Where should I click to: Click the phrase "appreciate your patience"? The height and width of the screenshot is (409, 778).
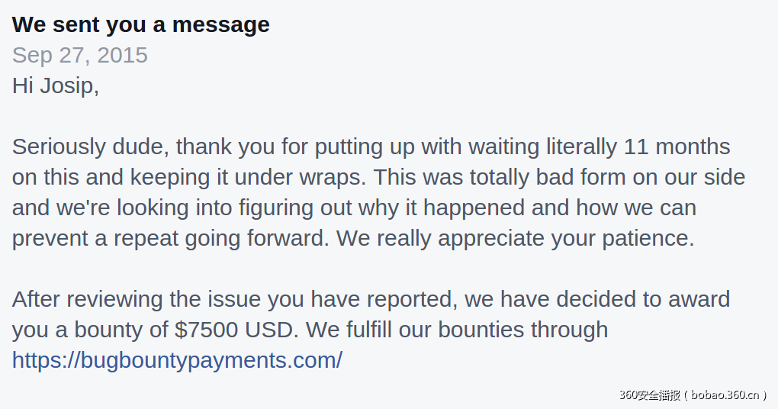[x=565, y=238]
